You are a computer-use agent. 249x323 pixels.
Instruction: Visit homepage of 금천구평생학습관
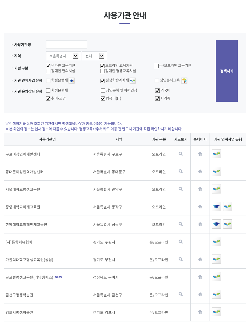tap(200, 294)
